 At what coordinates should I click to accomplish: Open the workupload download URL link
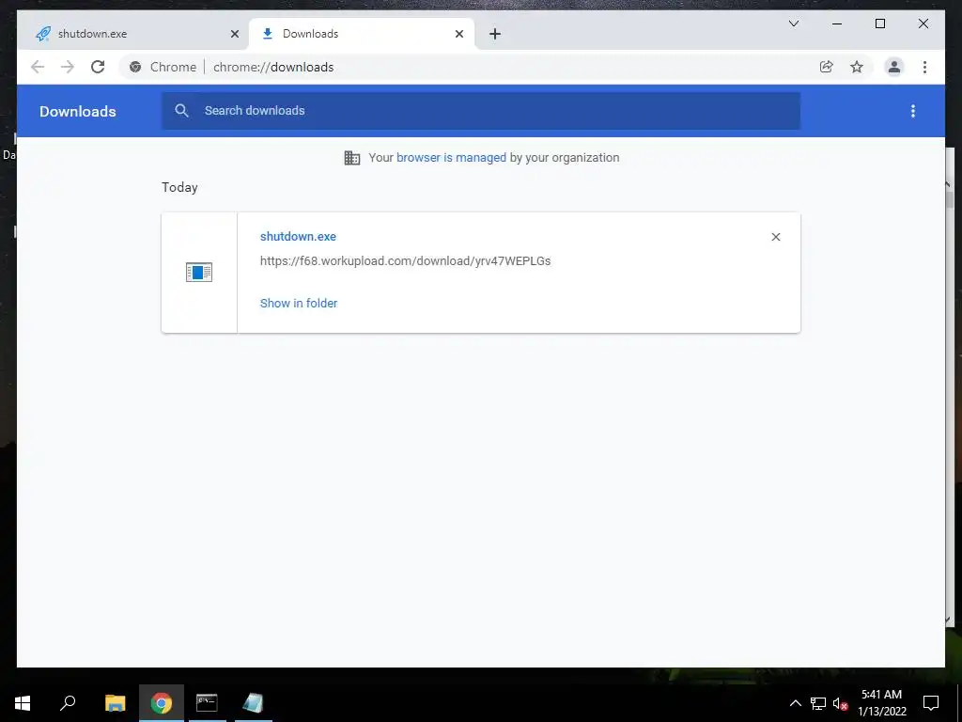click(406, 261)
